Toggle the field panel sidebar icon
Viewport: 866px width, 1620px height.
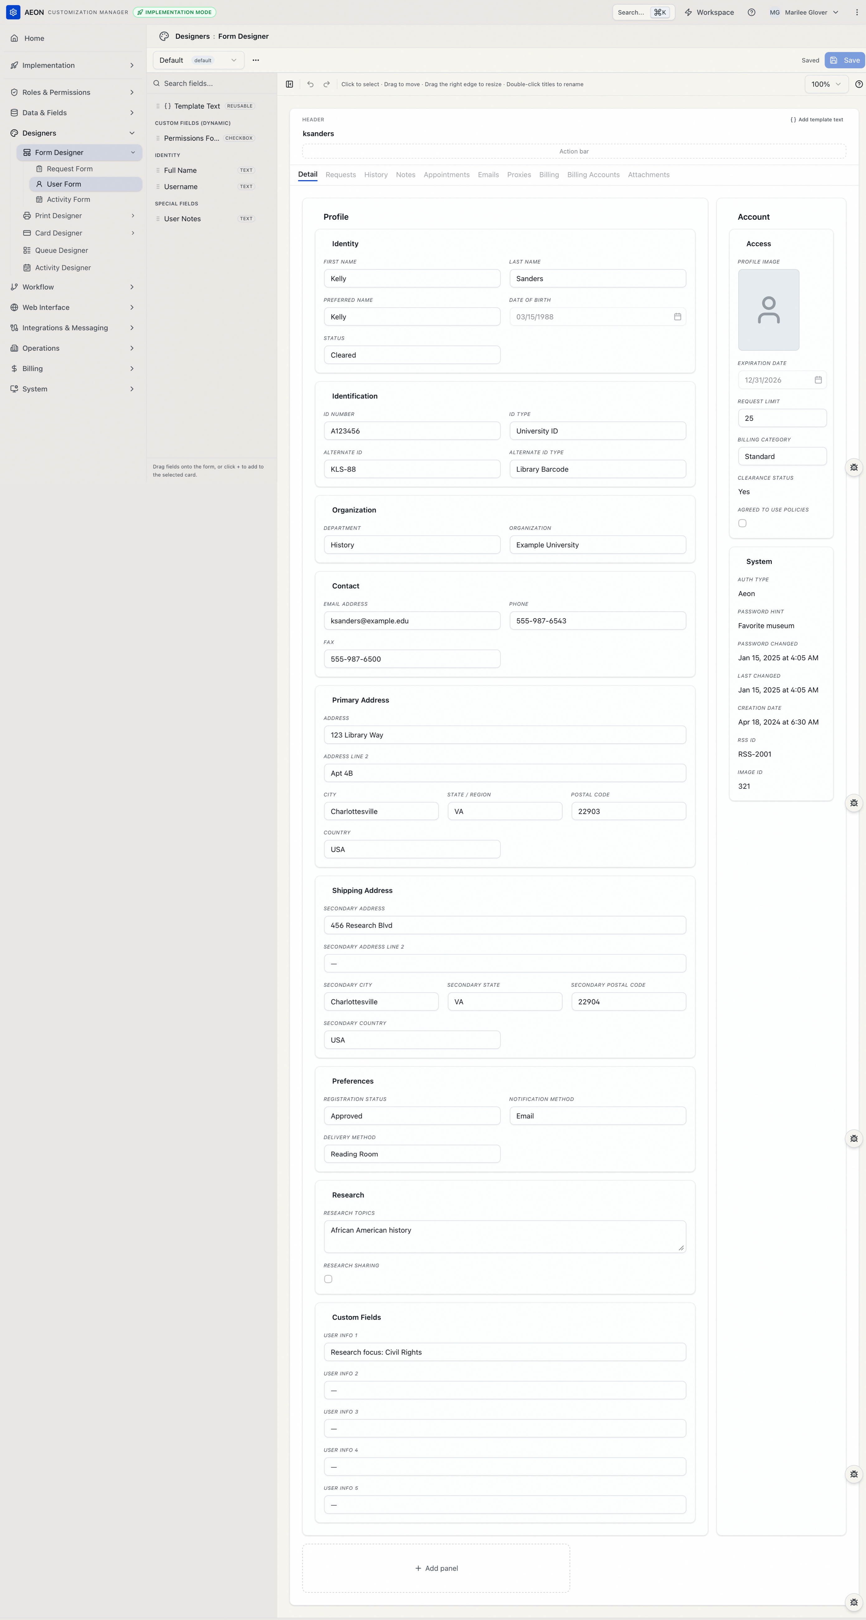tap(289, 84)
